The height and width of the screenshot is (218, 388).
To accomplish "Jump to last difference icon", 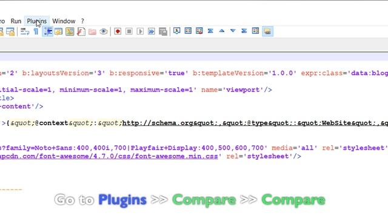I will (x=244, y=31).
